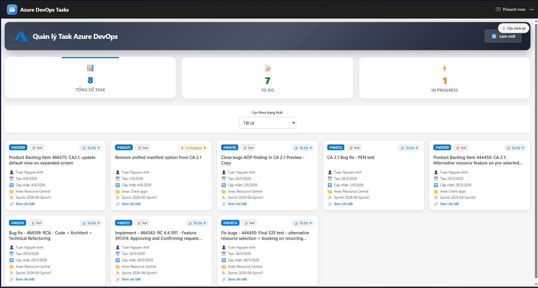Click Sprint runner icon on task #466421
The width and height of the screenshot is (538, 288).
118,198
